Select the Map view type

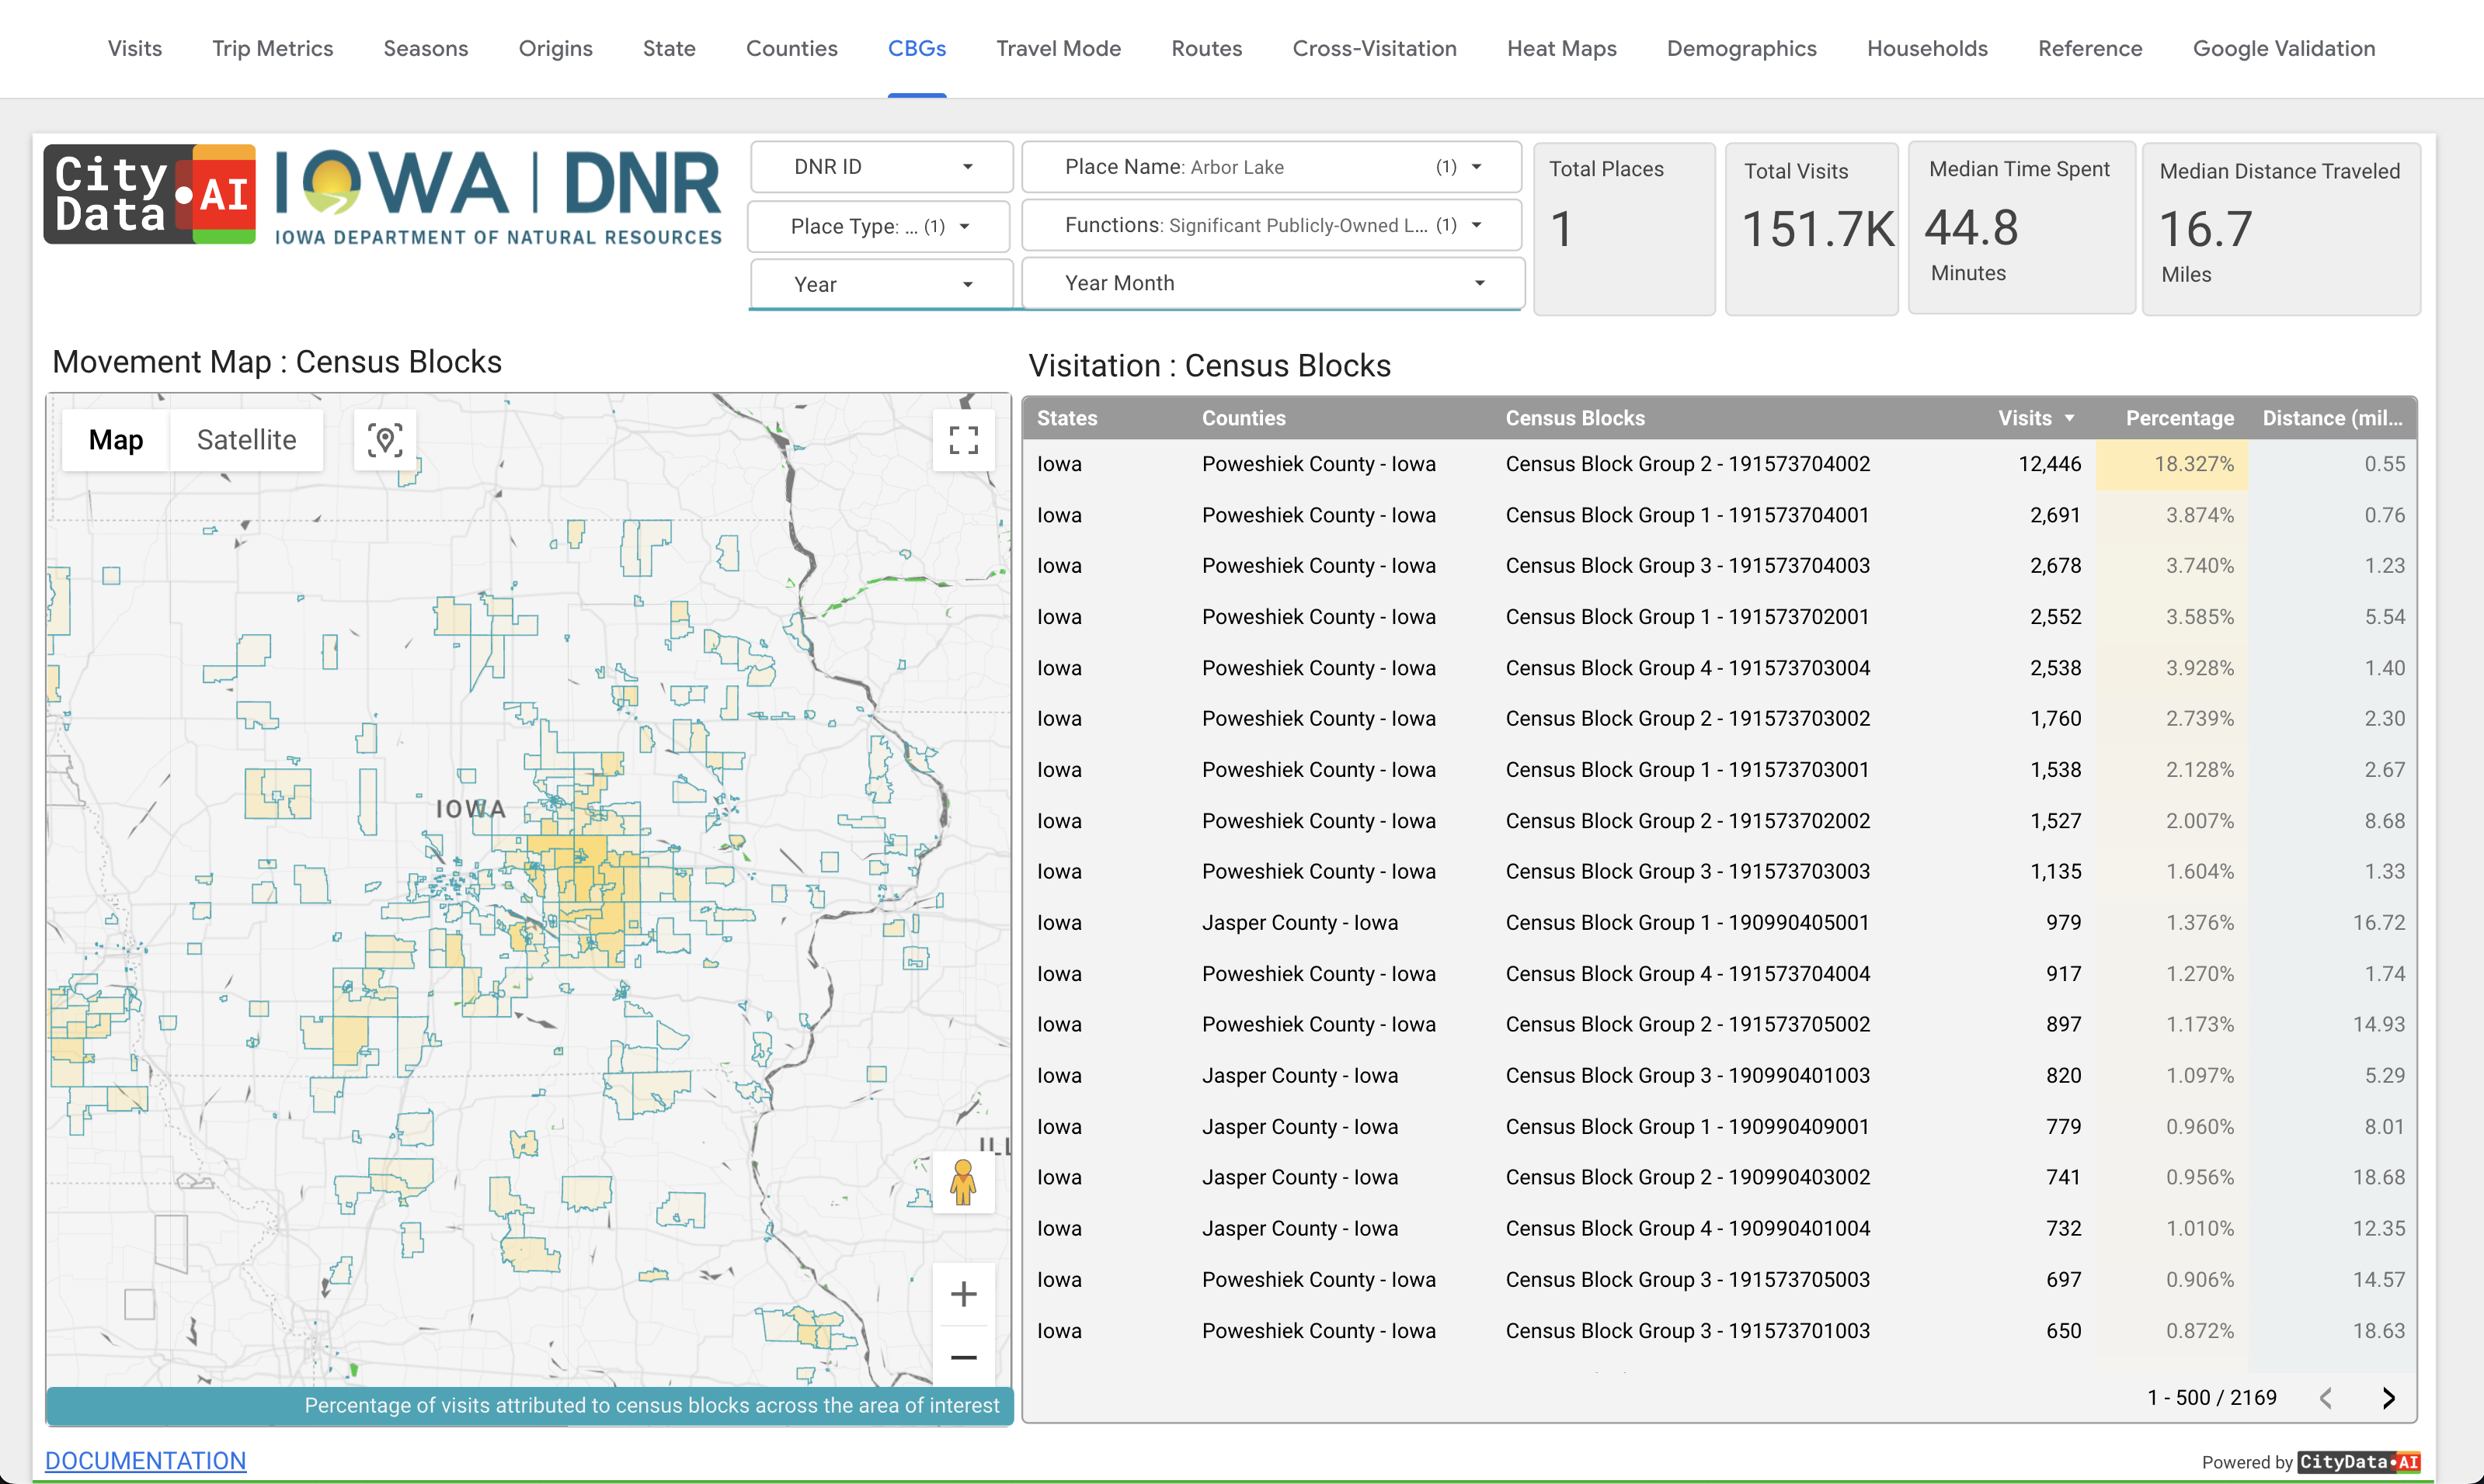point(116,439)
